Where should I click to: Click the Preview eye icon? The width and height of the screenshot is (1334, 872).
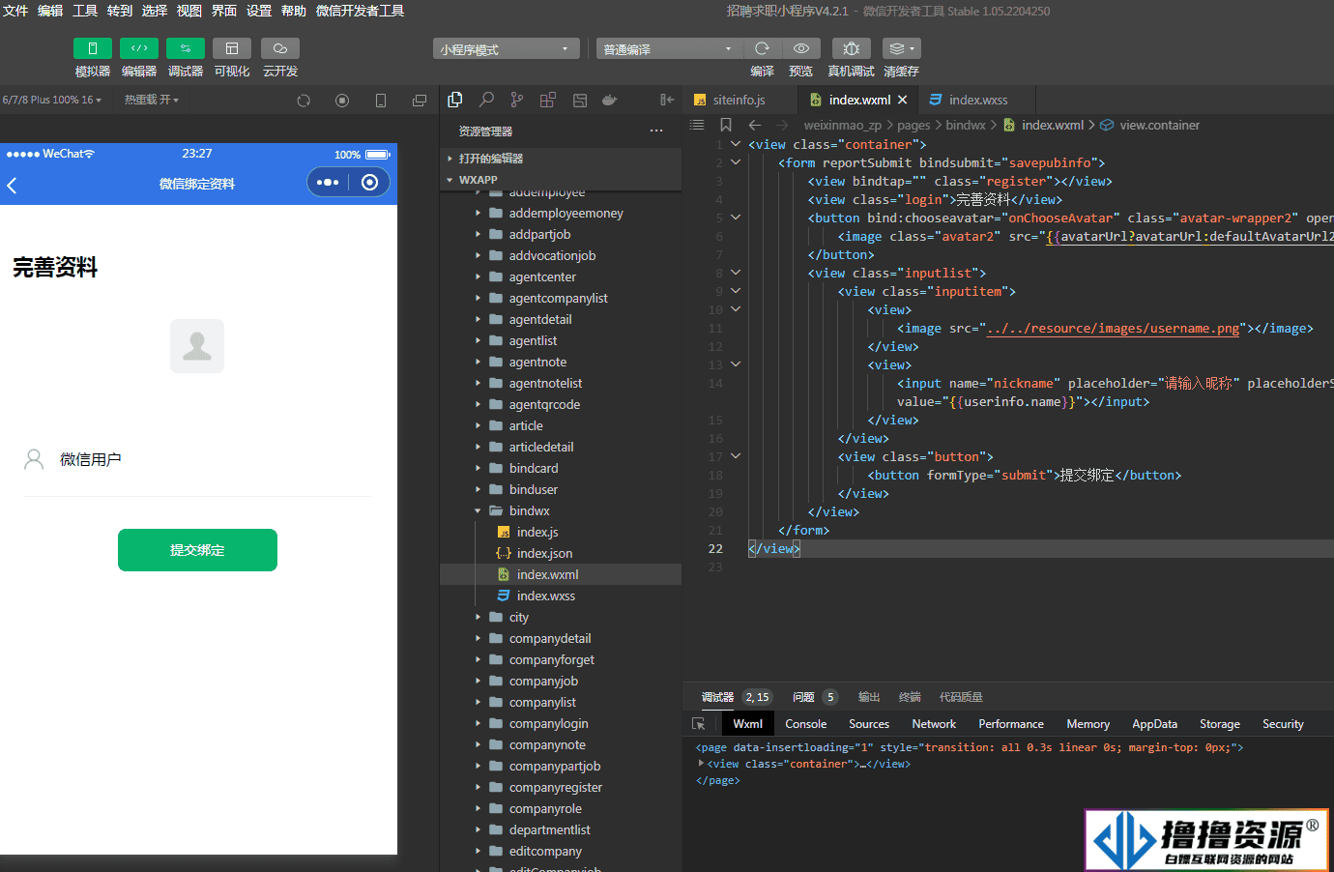801,48
